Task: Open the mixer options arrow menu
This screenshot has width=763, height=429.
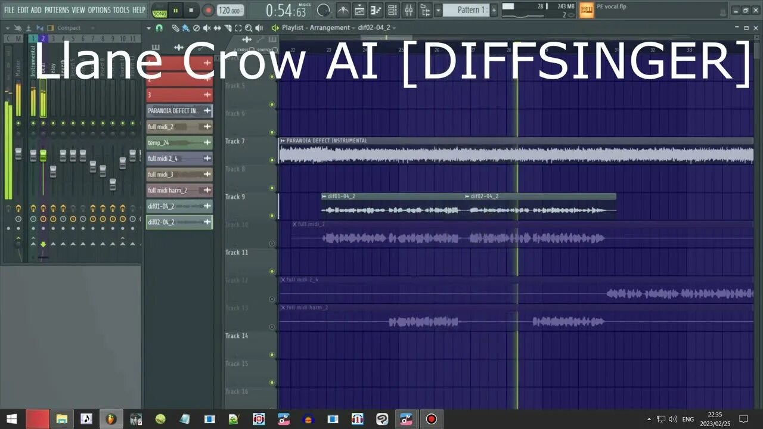Action: 7,28
